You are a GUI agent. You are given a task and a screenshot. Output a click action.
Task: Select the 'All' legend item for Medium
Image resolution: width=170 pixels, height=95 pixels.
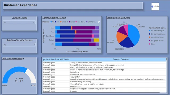pyautogui.click(x=52, y=22)
